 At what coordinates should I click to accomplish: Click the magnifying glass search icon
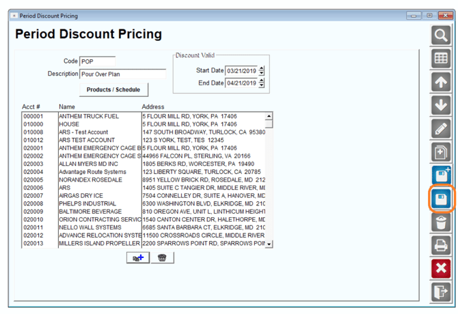441,35
